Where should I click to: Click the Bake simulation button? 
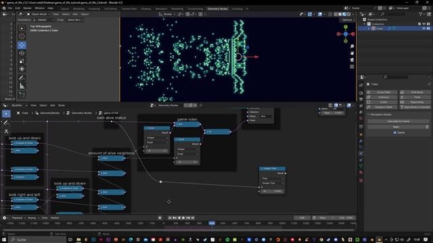[x=396, y=127]
